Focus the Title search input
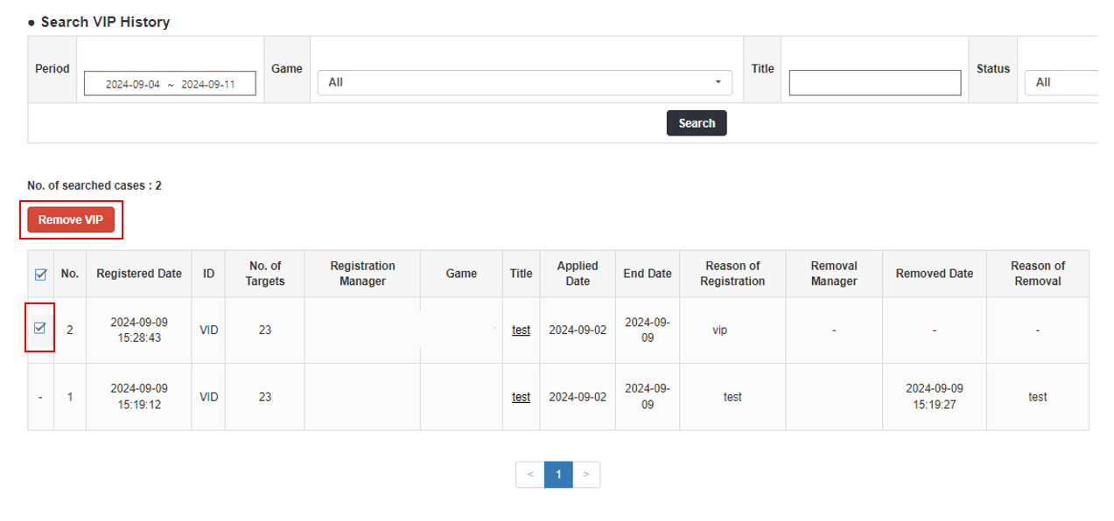1114x521 pixels. coord(874,83)
